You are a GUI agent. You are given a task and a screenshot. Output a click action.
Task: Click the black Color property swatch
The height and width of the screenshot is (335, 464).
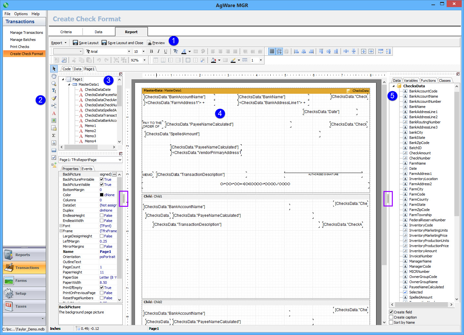point(102,195)
